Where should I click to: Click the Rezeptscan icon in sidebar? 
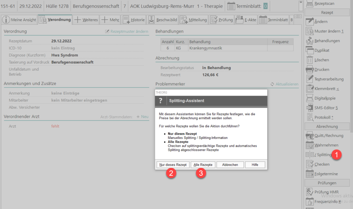310,3
